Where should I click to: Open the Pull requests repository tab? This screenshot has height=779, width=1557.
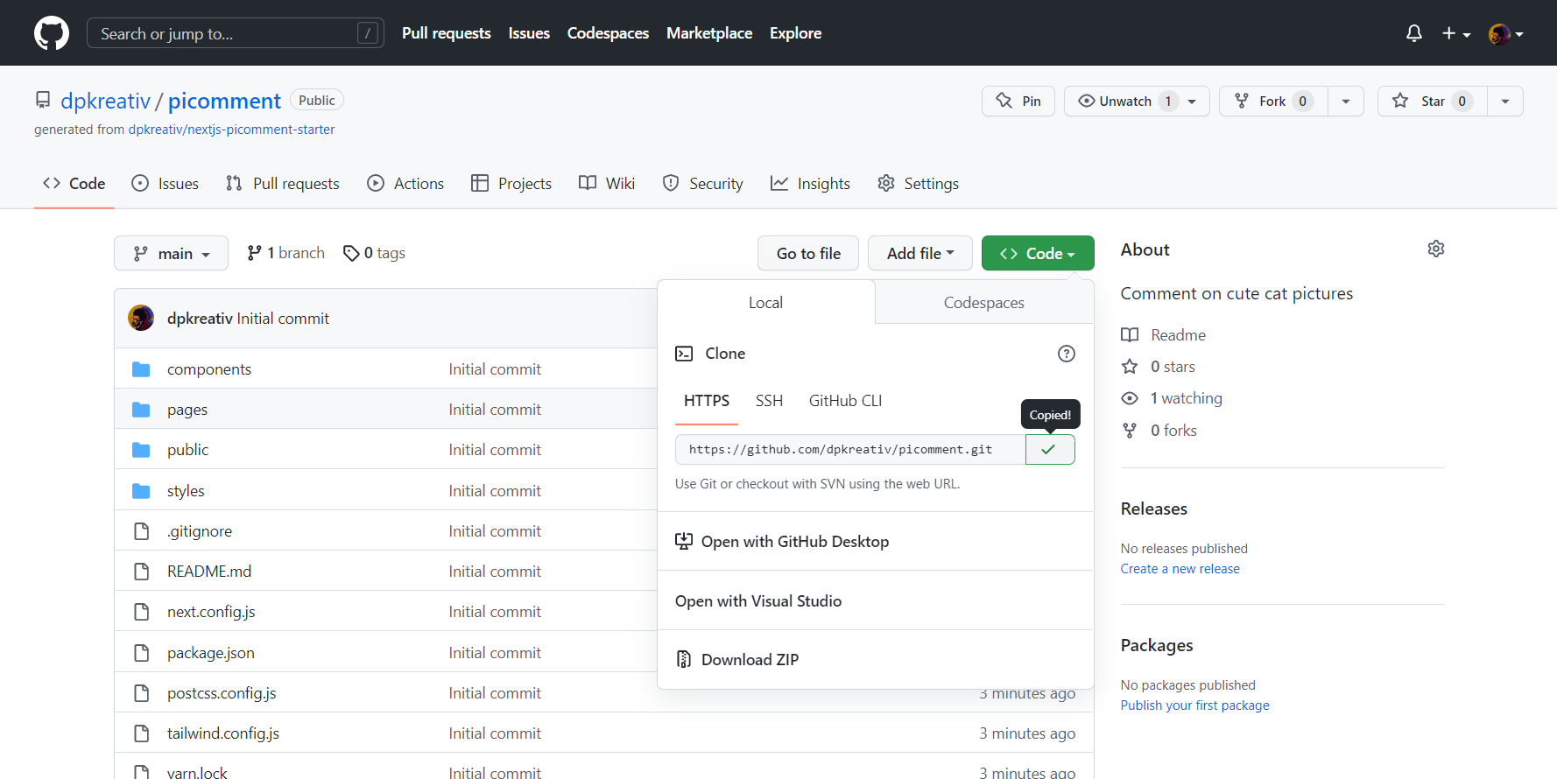click(x=282, y=183)
